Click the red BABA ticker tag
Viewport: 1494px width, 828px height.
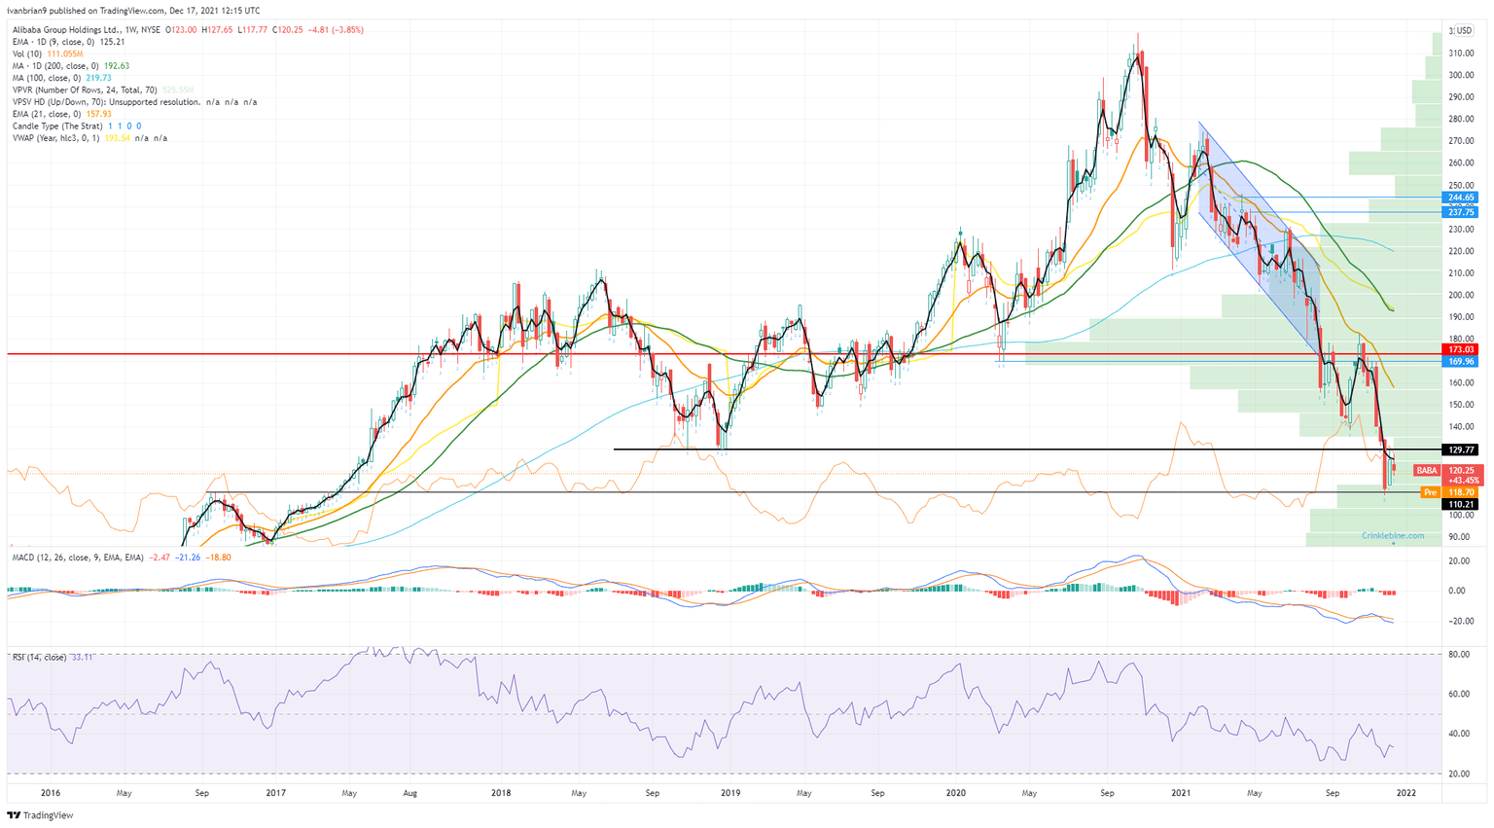click(x=1426, y=470)
